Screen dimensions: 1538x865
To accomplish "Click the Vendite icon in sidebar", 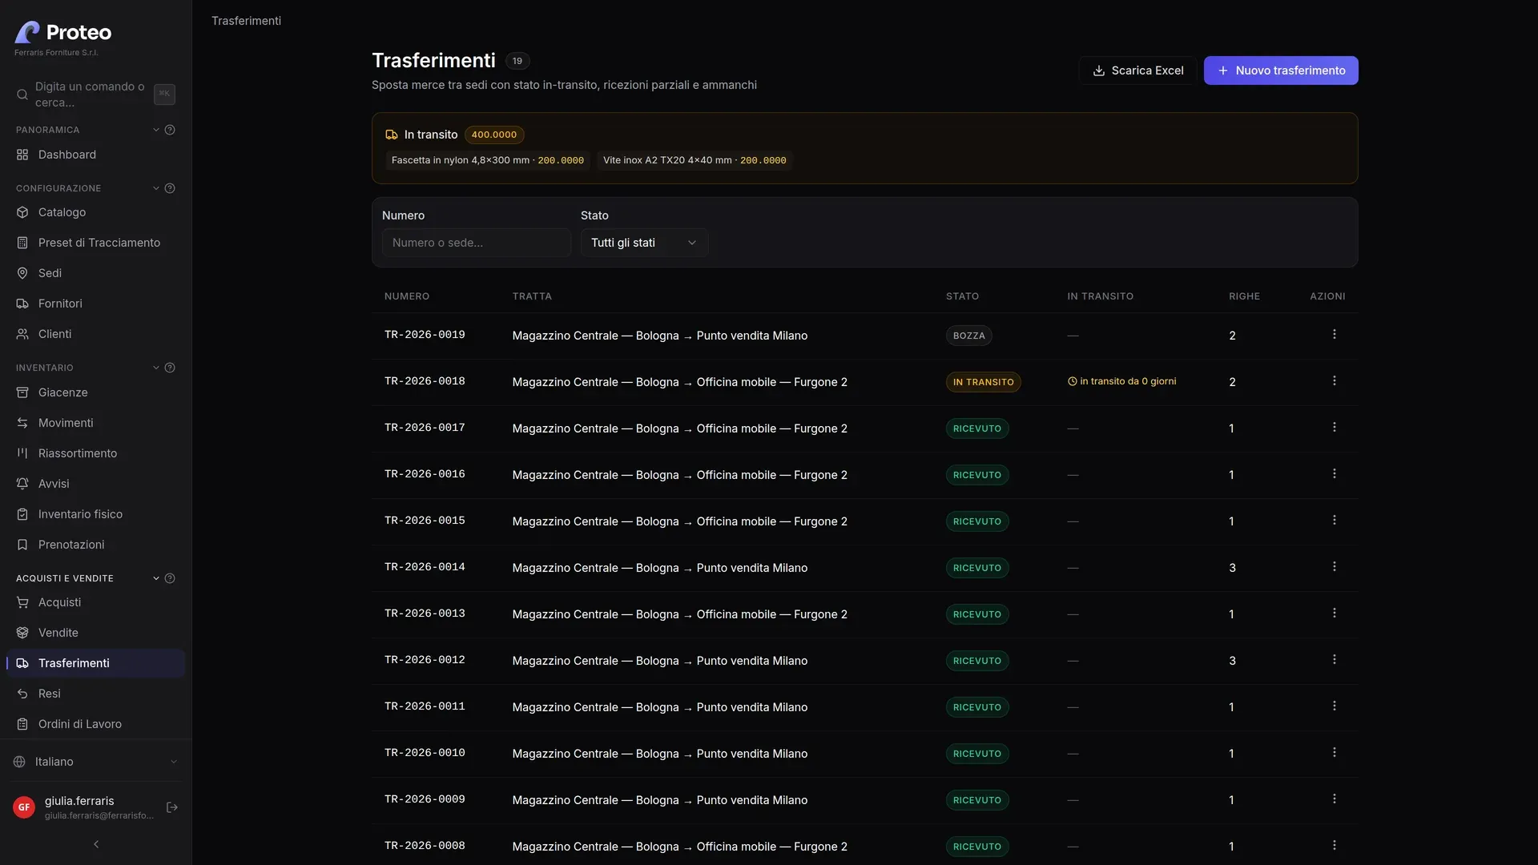I will (x=22, y=633).
